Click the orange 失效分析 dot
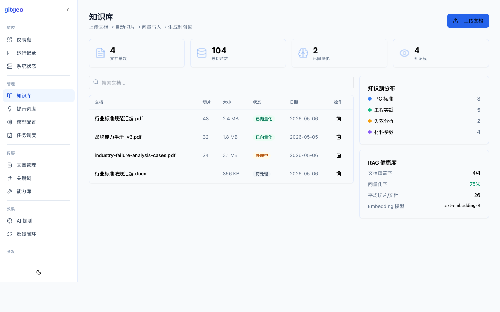The image size is (500, 312). pos(370,121)
